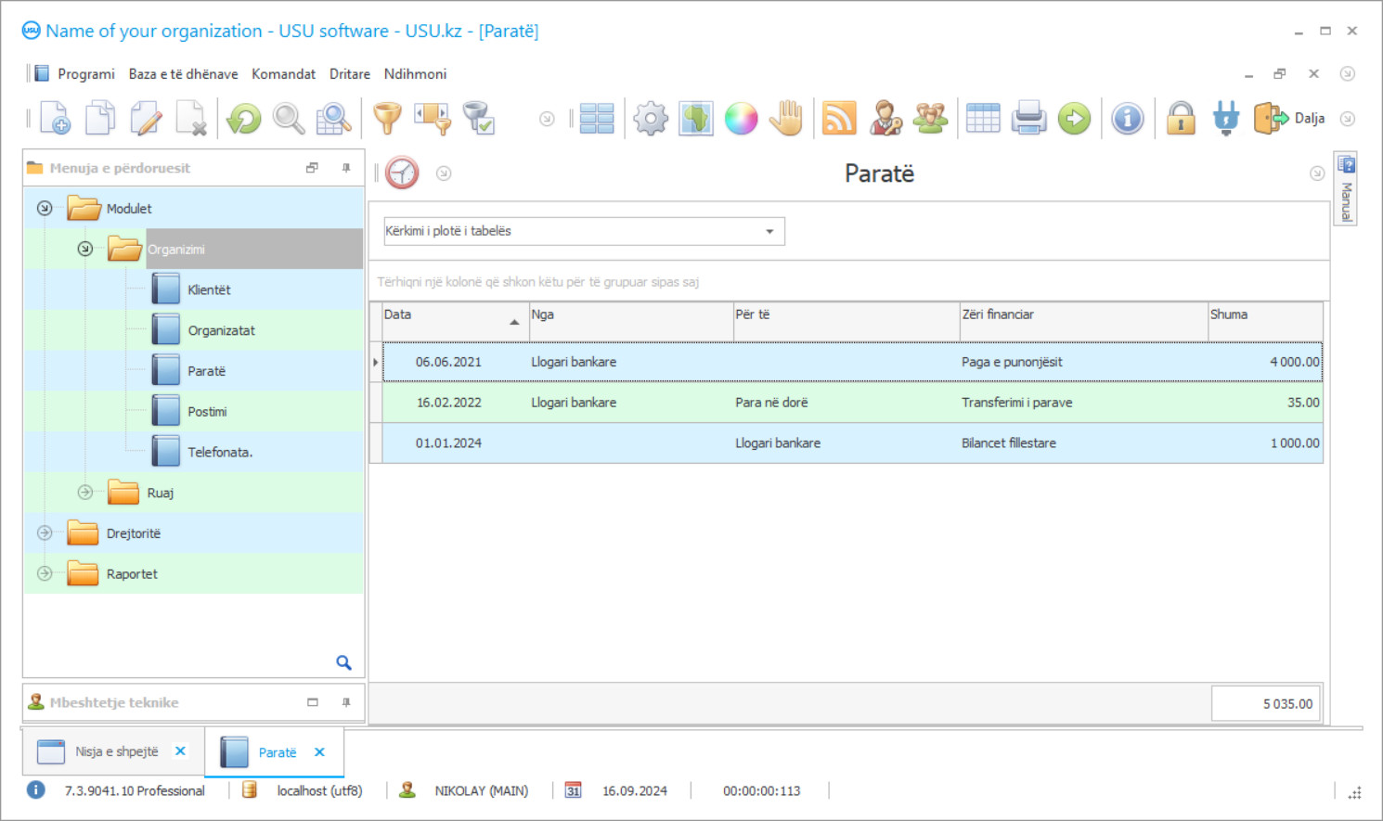Screen dimensions: 1383x821
Task: Click the magnifier Search icon
Action: point(289,119)
